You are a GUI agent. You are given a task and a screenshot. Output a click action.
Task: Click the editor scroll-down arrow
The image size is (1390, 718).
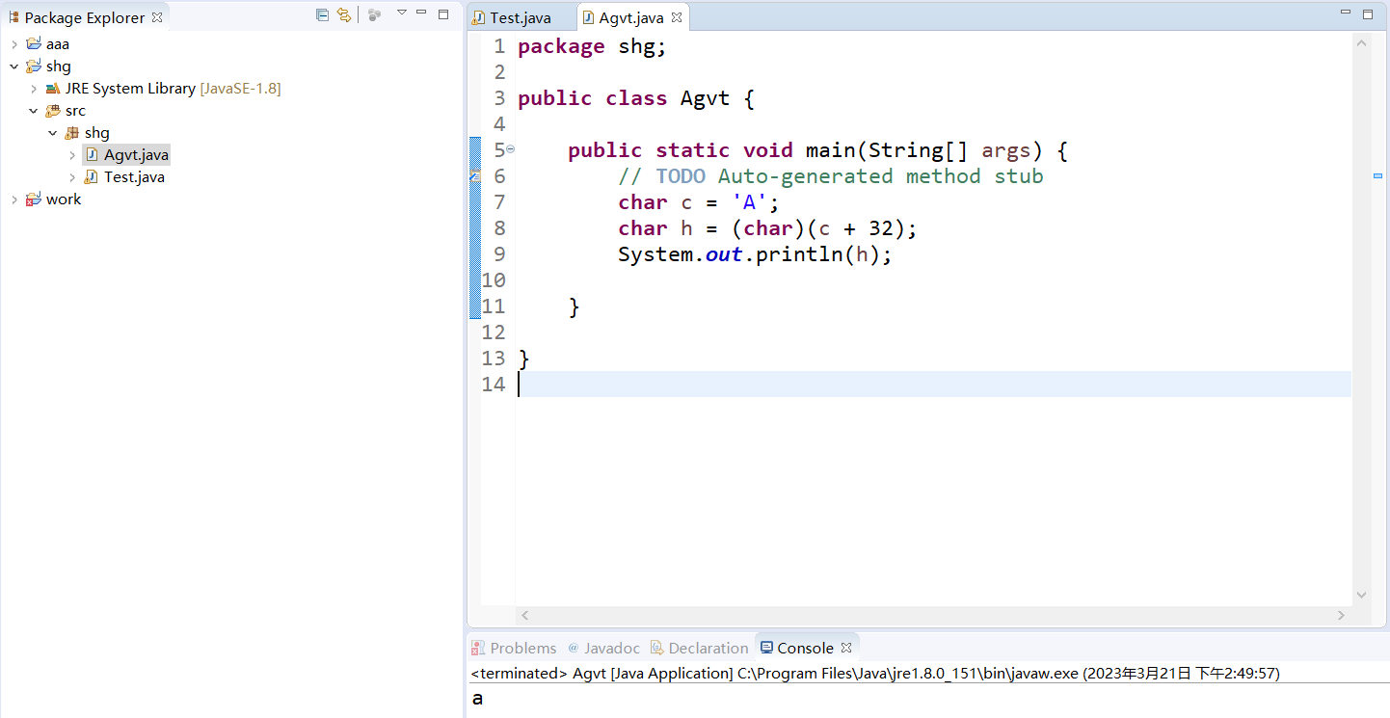pos(1362,595)
